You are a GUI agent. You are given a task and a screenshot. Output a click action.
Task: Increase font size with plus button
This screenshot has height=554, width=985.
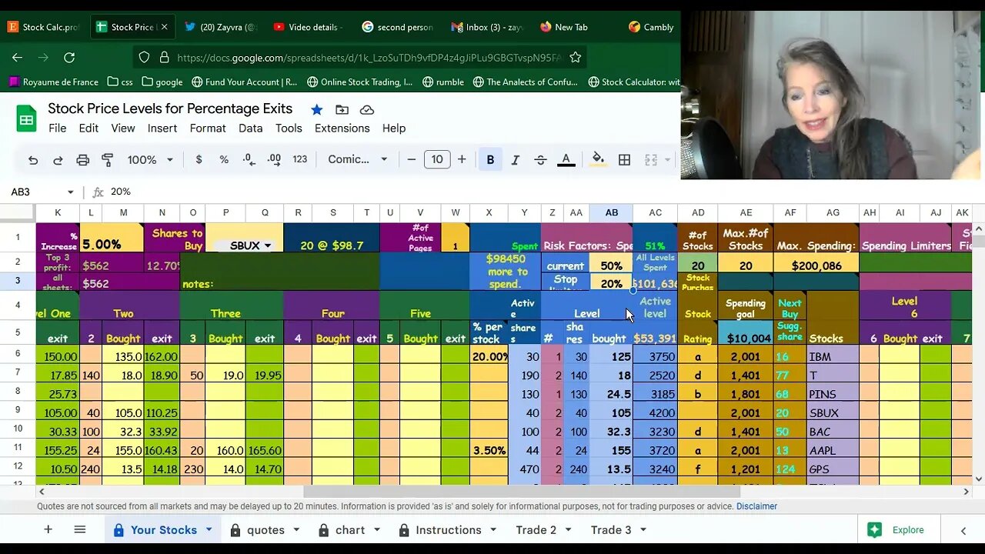click(x=462, y=160)
